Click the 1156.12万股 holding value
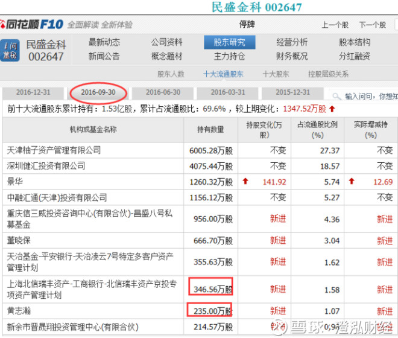Viewport: 398px width, 338px height. pyautogui.click(x=211, y=198)
